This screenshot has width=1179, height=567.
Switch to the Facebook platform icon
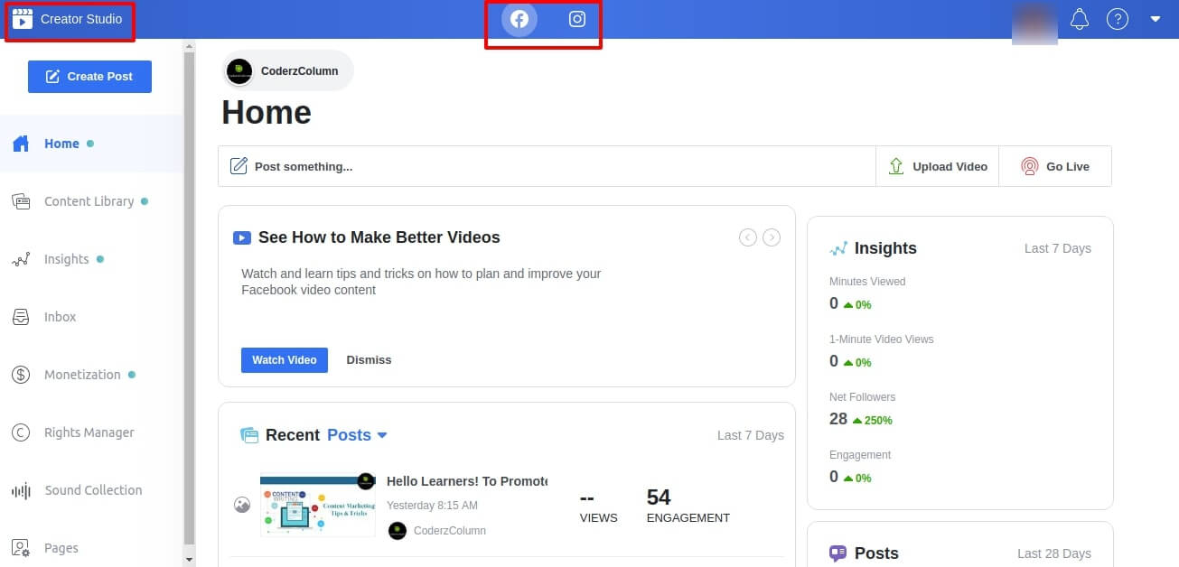coord(519,19)
